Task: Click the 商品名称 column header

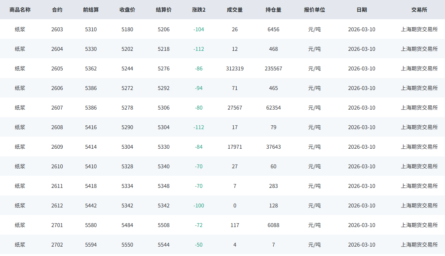Action: 20,10
